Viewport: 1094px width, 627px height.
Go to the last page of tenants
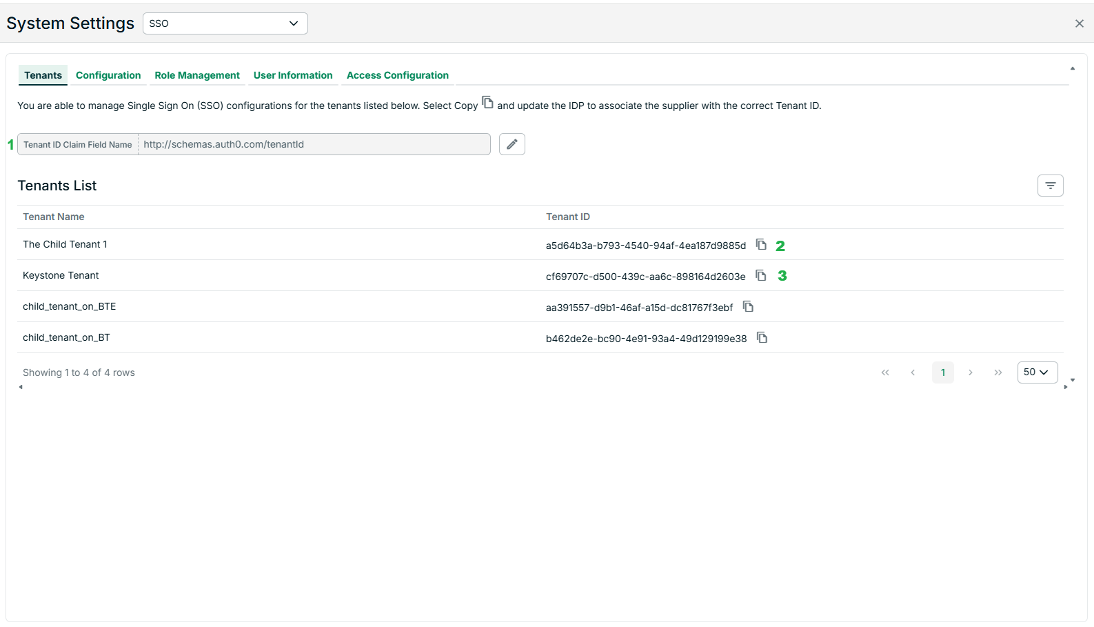coord(998,372)
